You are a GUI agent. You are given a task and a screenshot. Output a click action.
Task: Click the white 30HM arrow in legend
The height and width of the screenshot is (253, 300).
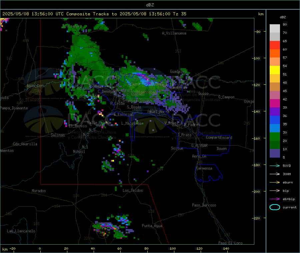[275, 174]
